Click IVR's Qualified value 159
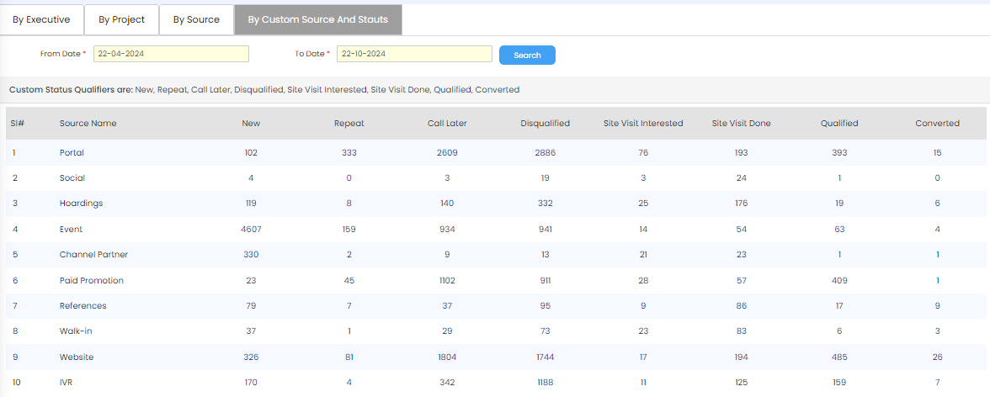Screen dimensions: 990x397 point(839,382)
